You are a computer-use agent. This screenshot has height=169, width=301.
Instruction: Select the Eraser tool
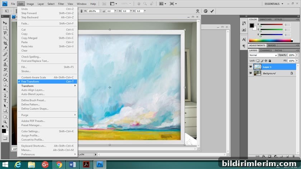pyautogui.click(x=5, y=74)
